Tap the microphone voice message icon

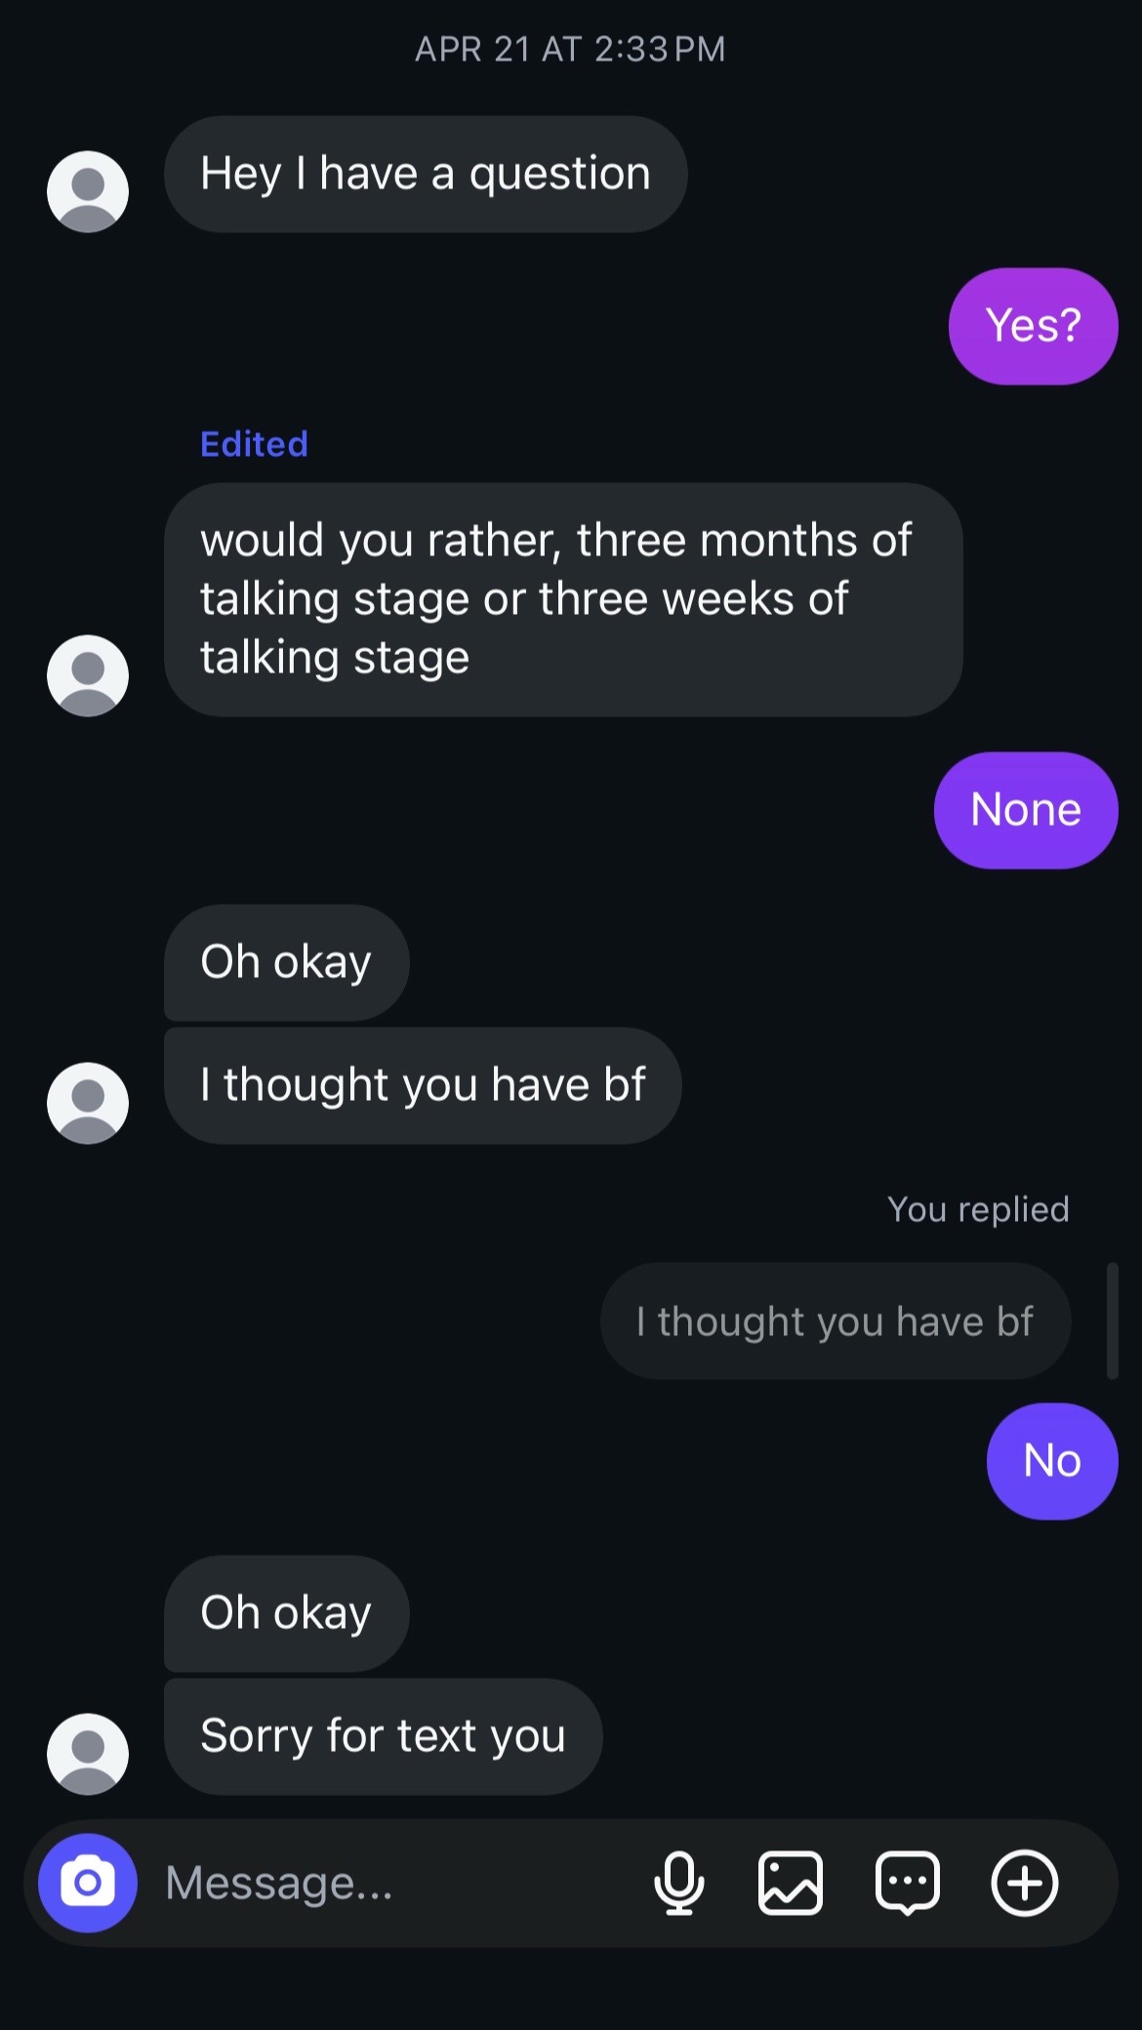click(679, 1883)
